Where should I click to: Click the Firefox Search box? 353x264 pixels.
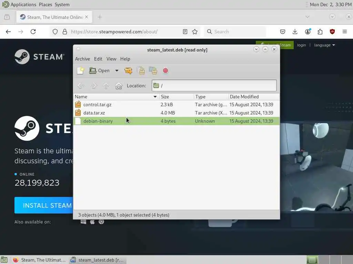235,32
